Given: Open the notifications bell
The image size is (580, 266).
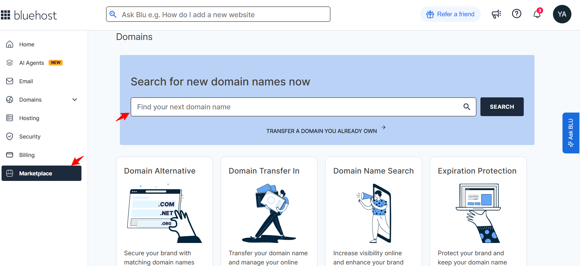Looking at the screenshot, I should click(537, 14).
